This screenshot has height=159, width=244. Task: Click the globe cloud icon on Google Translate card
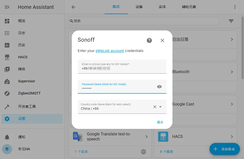144,152
